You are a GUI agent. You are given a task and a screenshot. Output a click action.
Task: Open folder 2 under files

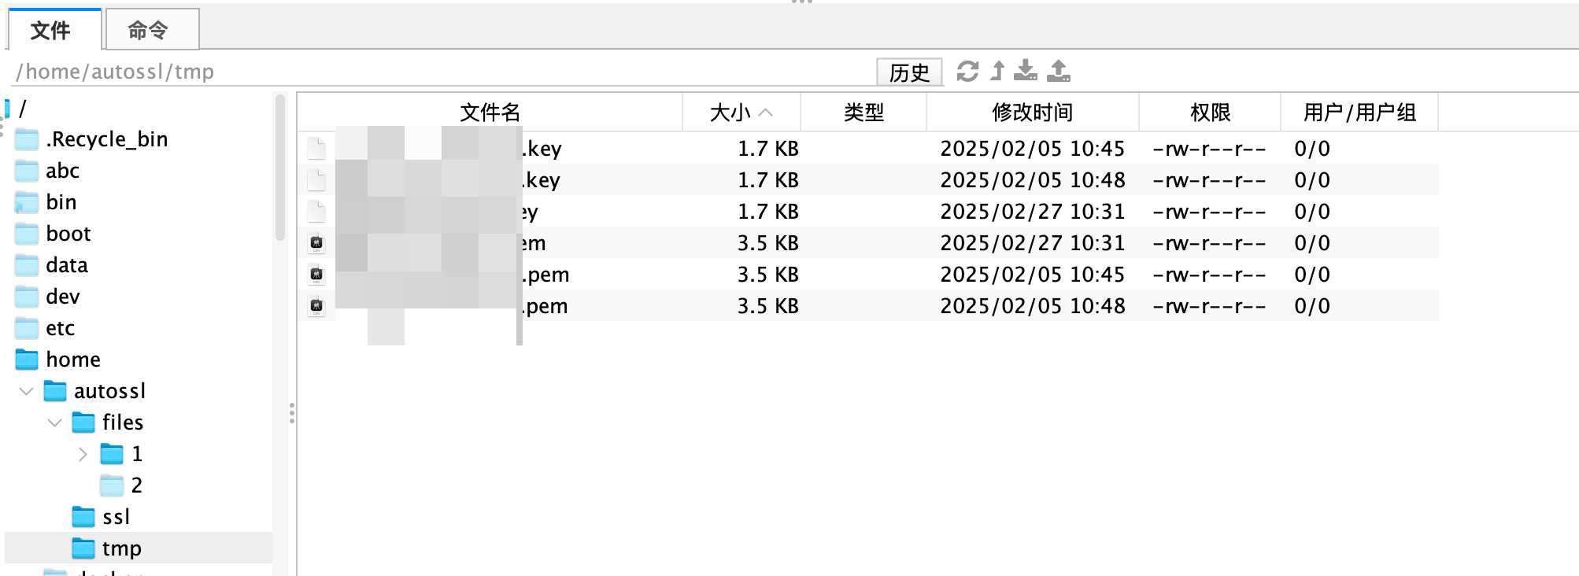click(136, 486)
